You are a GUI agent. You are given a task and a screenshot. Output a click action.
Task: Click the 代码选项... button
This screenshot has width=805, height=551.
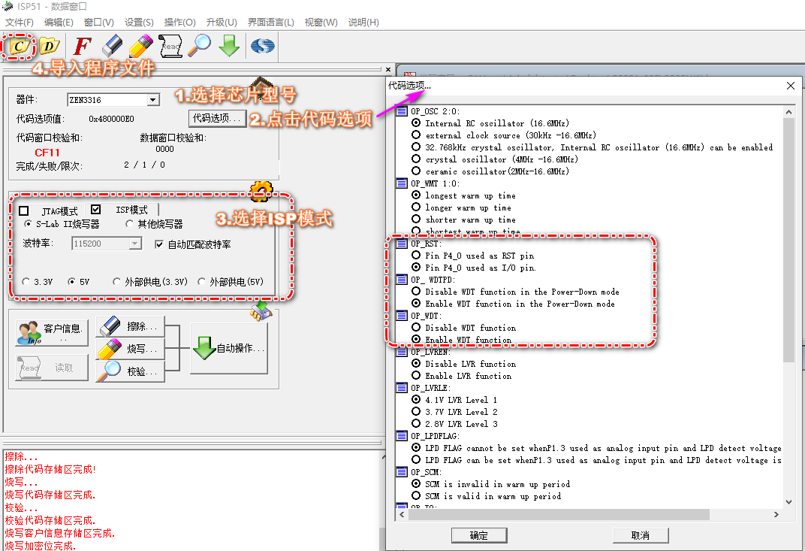(x=216, y=119)
